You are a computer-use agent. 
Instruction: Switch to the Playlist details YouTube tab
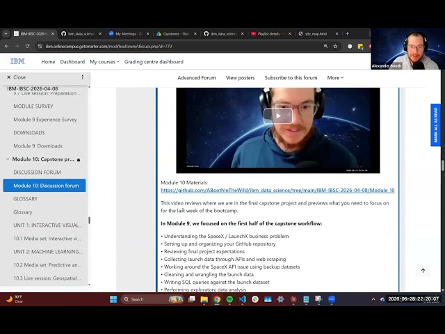[271, 33]
